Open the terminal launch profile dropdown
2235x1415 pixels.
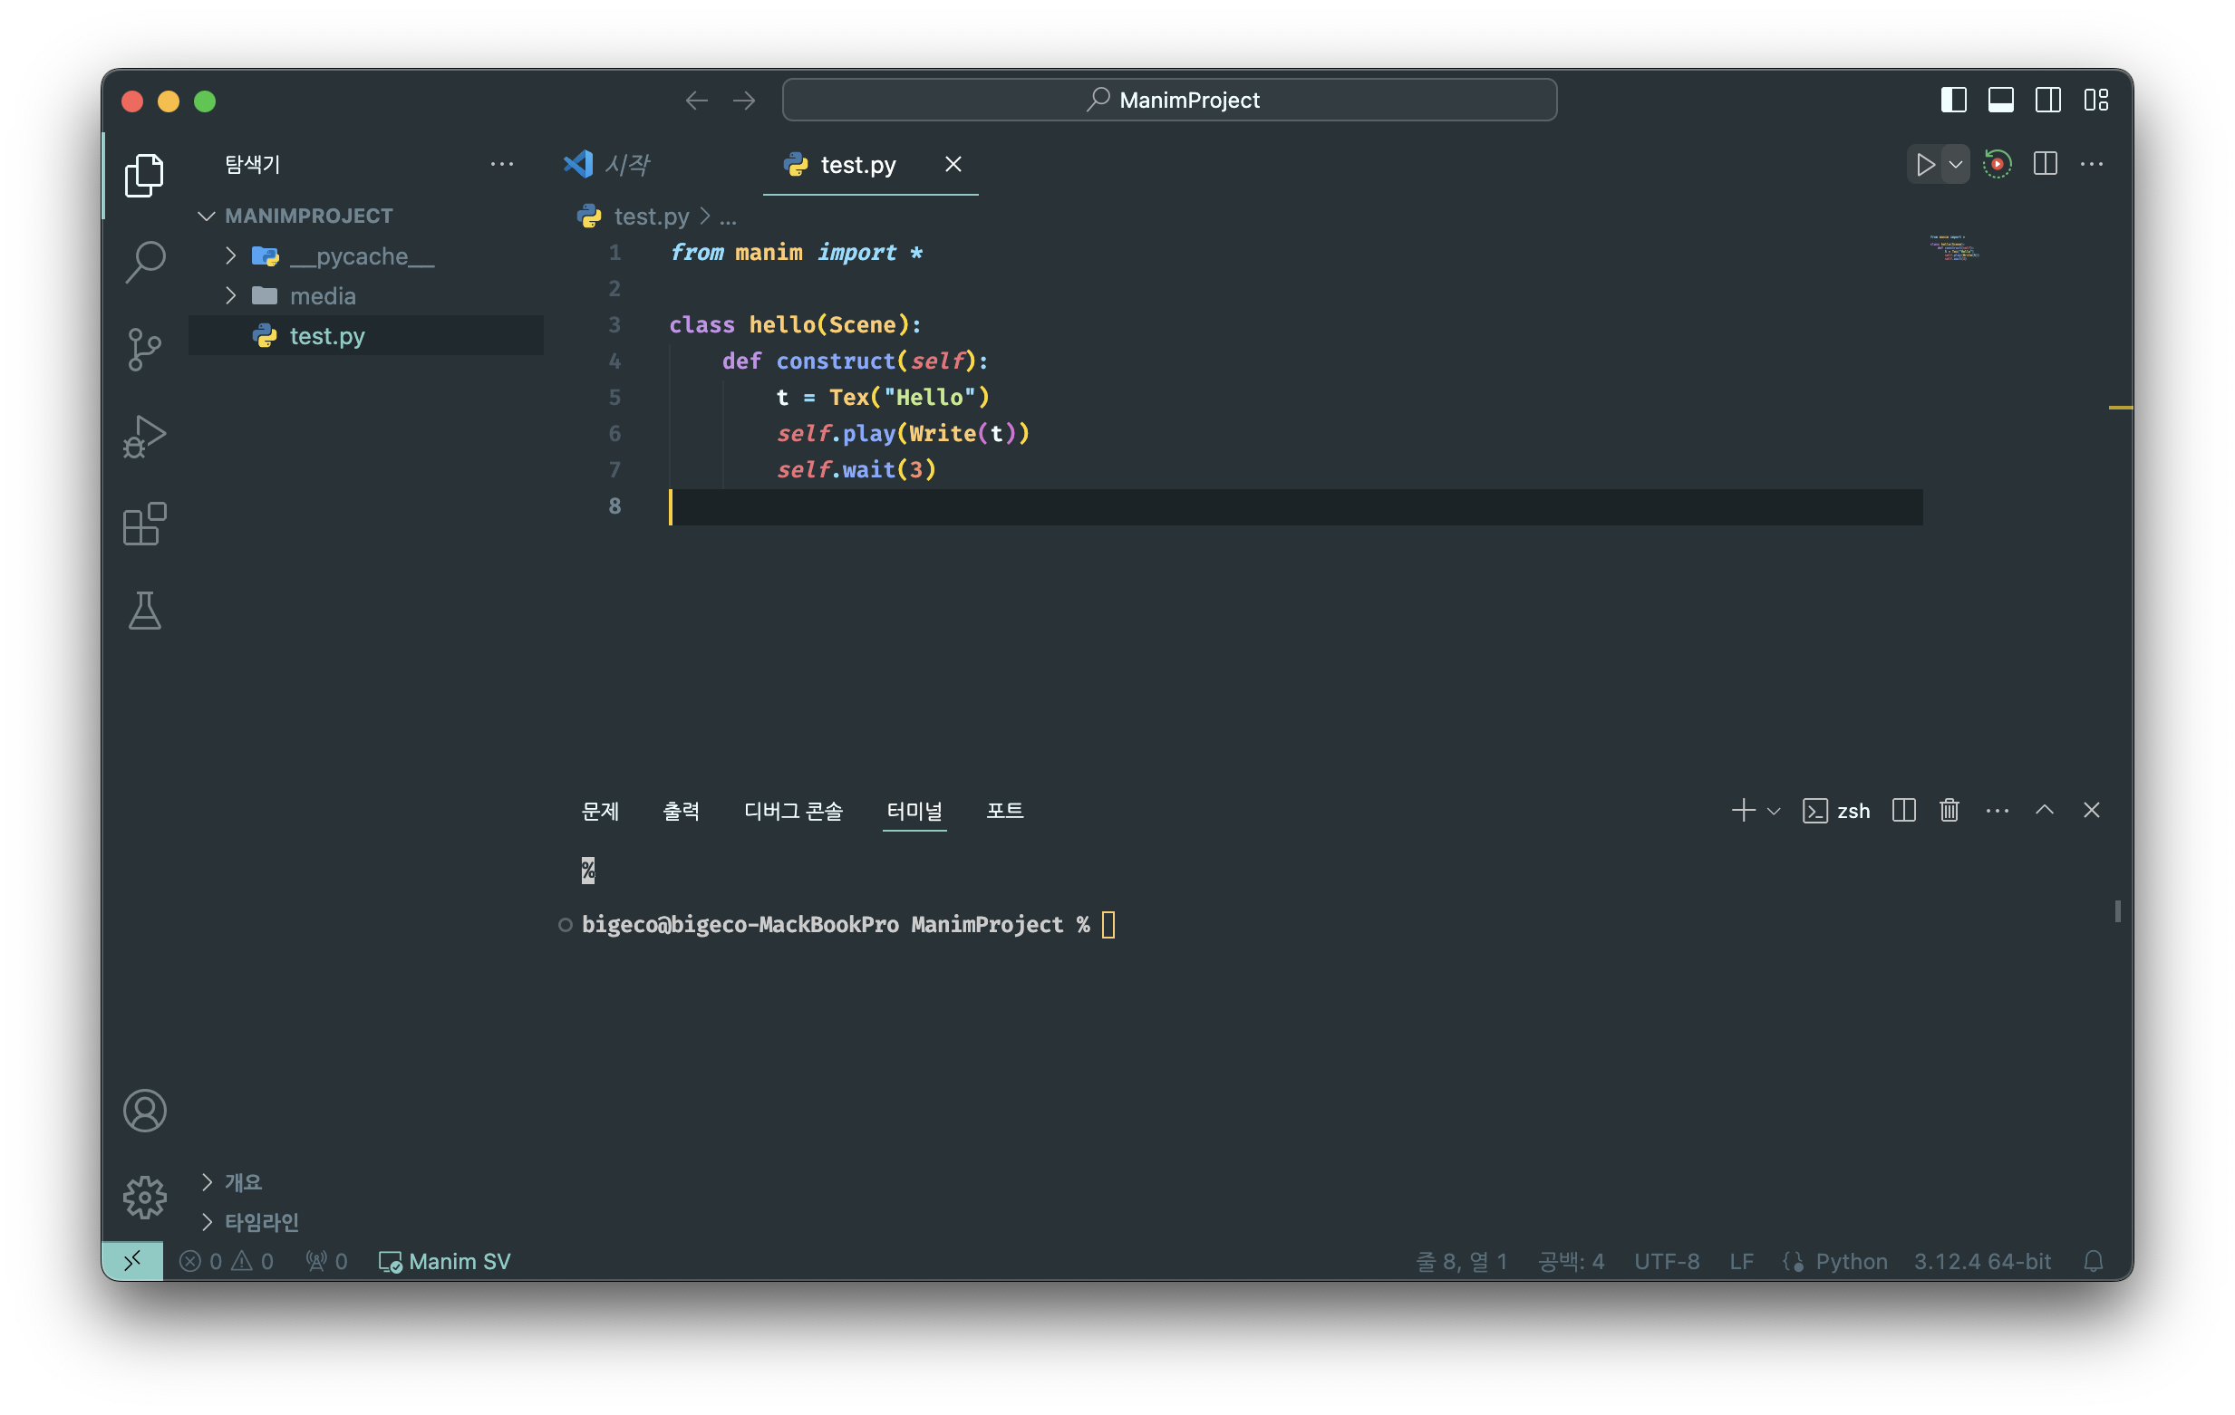1774,811
